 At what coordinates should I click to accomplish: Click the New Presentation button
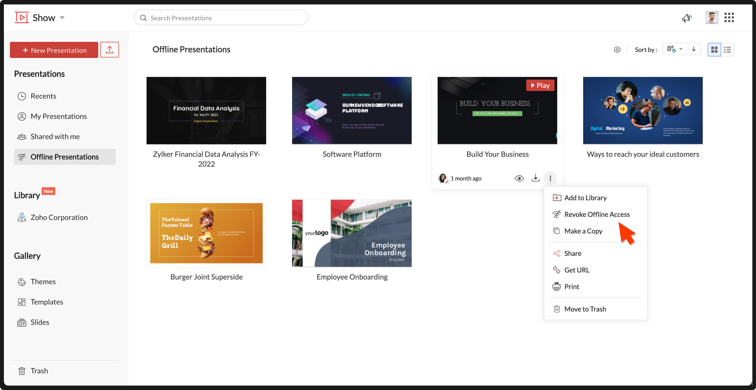[54, 50]
